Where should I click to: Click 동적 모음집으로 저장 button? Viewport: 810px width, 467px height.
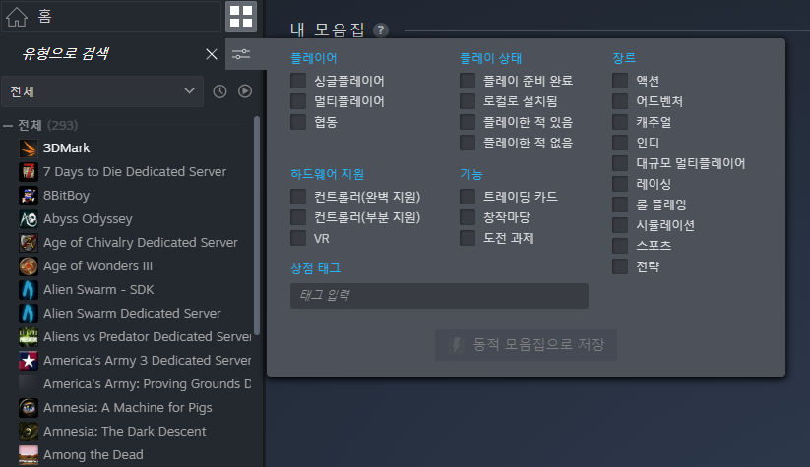[526, 345]
